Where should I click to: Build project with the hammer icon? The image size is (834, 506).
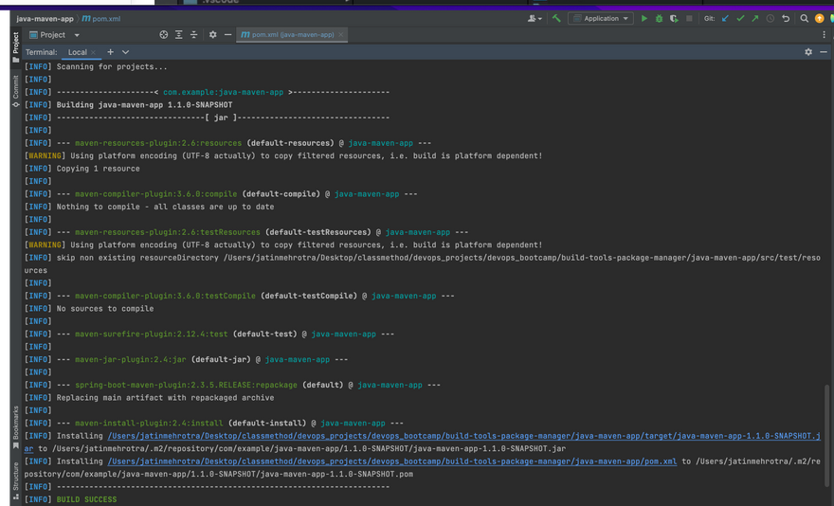pyautogui.click(x=556, y=18)
